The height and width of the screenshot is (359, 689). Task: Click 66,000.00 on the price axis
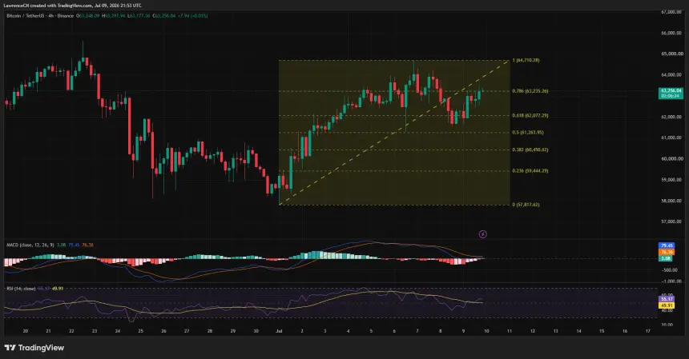click(x=672, y=34)
